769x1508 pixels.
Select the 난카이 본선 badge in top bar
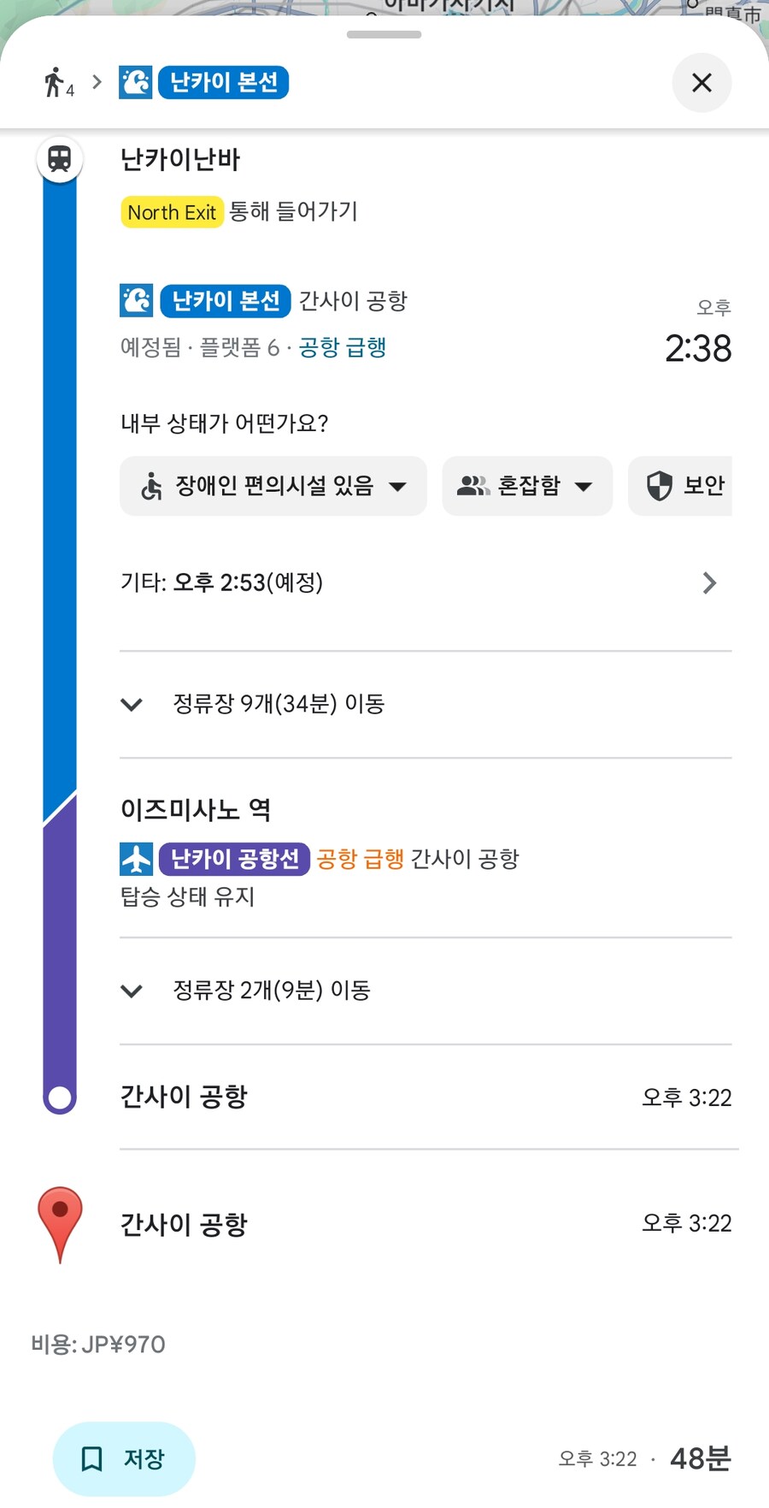223,82
